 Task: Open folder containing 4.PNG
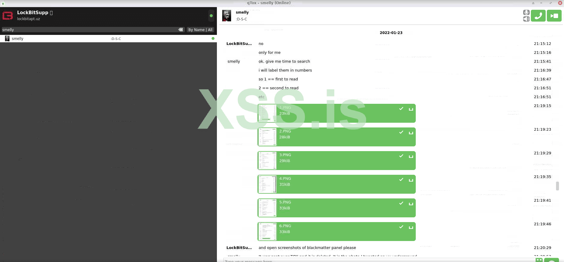[x=411, y=180]
